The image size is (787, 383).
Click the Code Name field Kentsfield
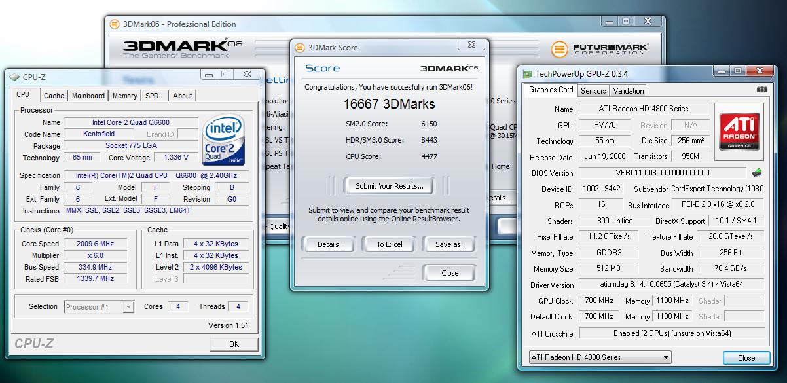click(98, 134)
